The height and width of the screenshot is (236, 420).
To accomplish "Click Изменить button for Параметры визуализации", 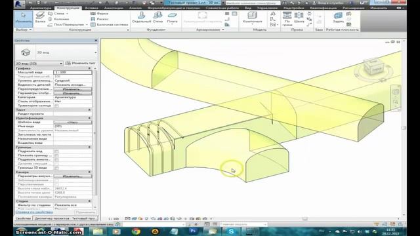I will coord(73,176).
